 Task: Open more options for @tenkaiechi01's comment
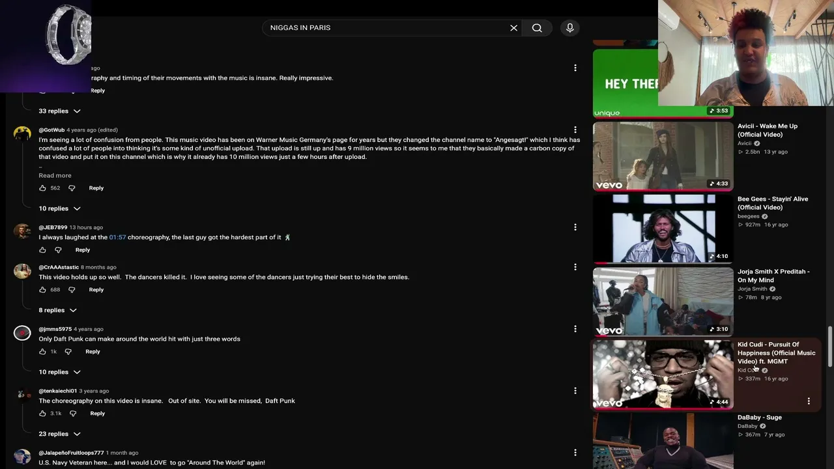(x=575, y=391)
